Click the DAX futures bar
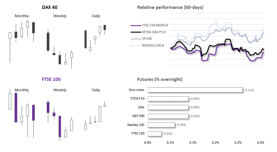277x152 pixels. tap(168, 107)
